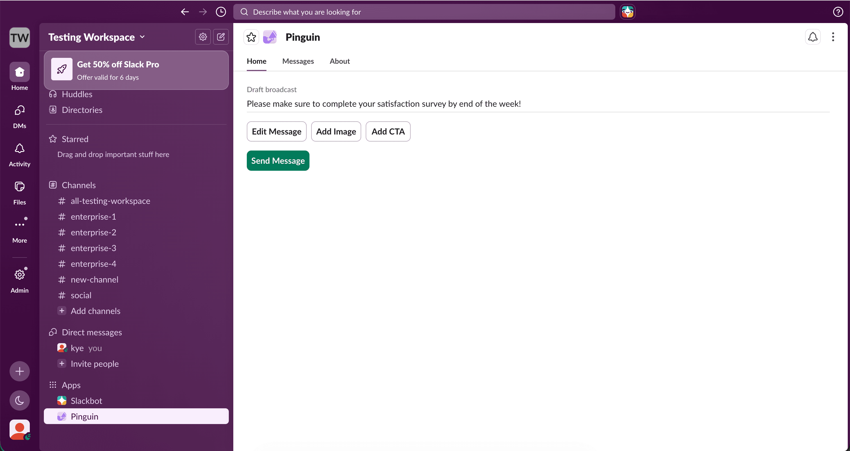This screenshot has width=850, height=451.
Task: Collapse the Direct messages section
Action: point(92,332)
